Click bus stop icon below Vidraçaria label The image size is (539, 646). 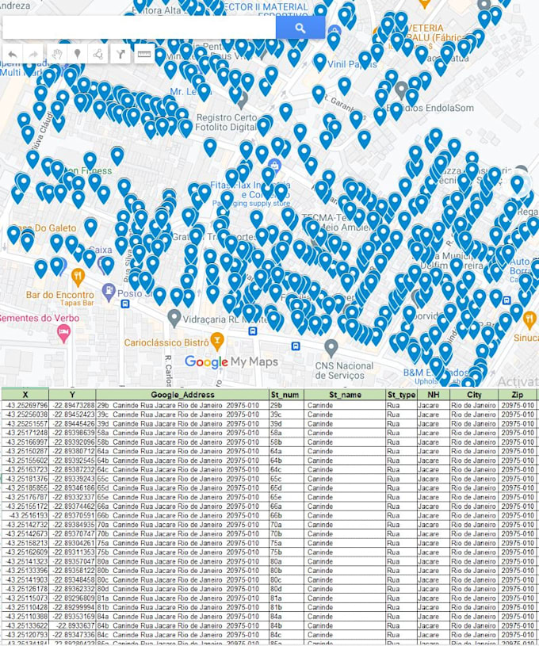253,331
